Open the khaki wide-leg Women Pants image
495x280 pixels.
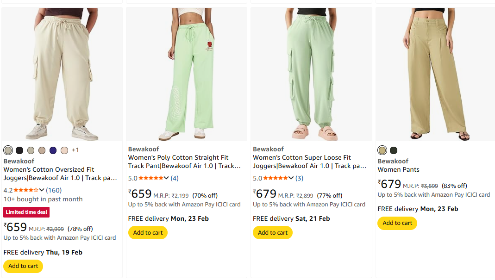tap(435, 74)
